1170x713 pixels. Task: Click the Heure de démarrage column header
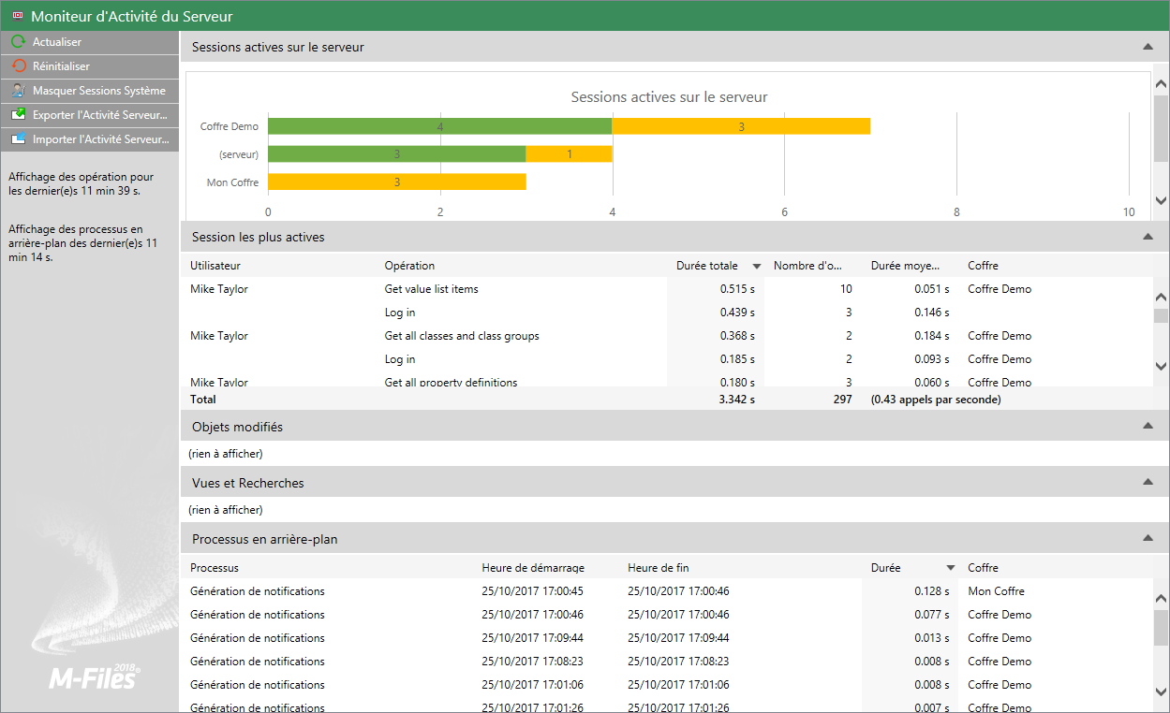tap(533, 568)
